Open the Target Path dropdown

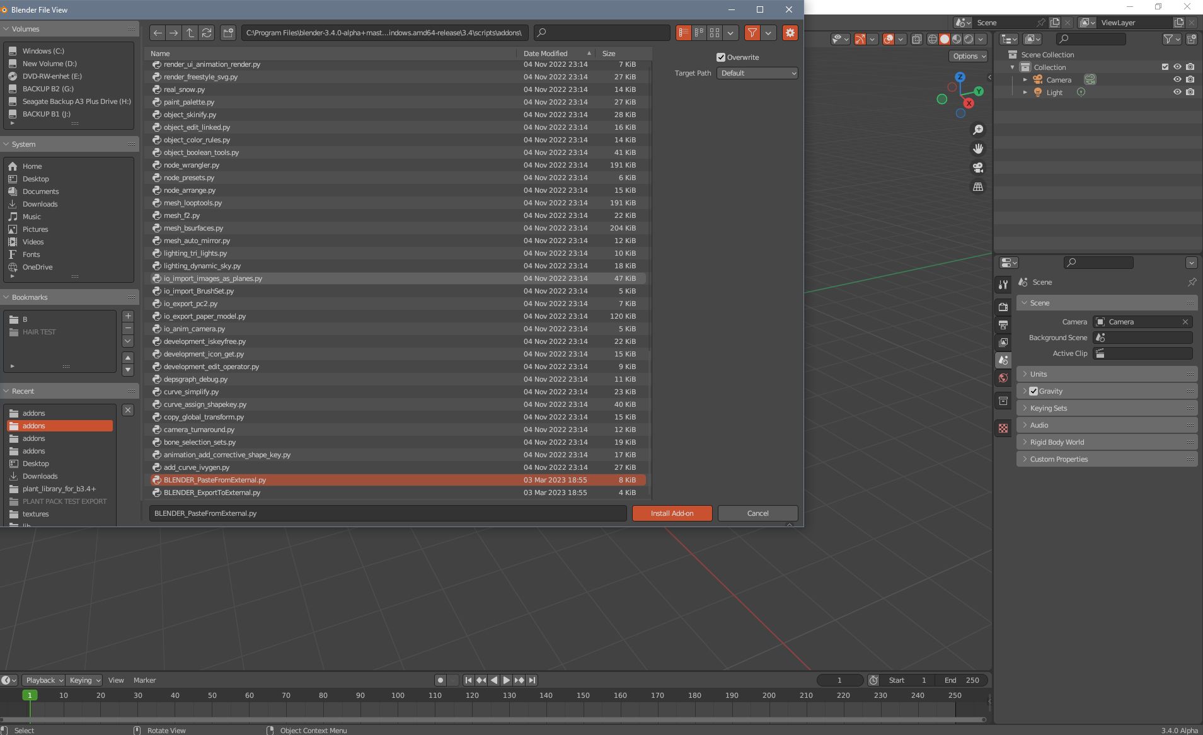click(x=757, y=73)
